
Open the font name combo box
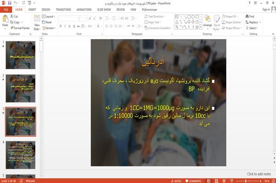69,18
